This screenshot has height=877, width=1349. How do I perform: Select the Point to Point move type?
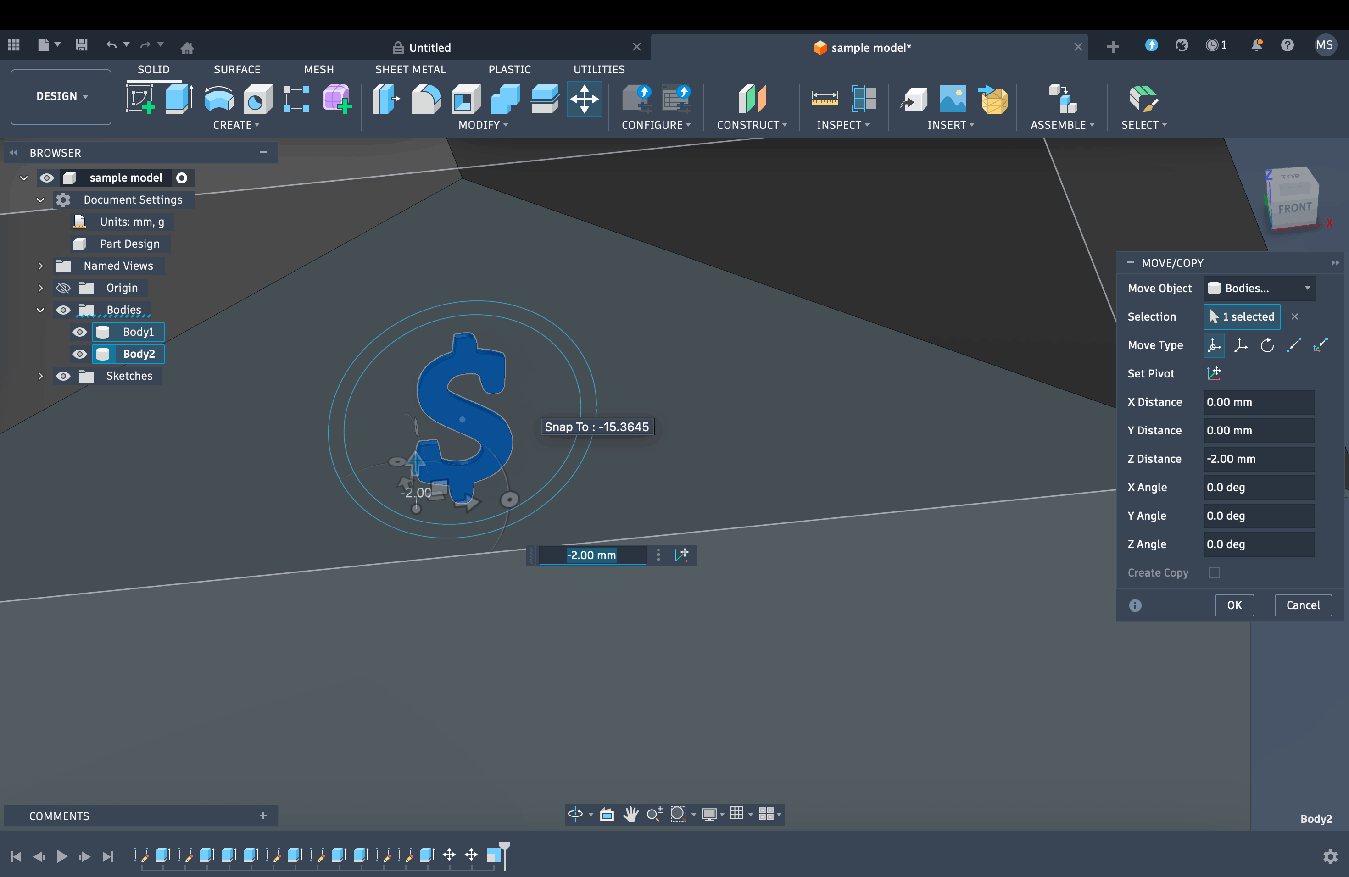coord(1293,345)
